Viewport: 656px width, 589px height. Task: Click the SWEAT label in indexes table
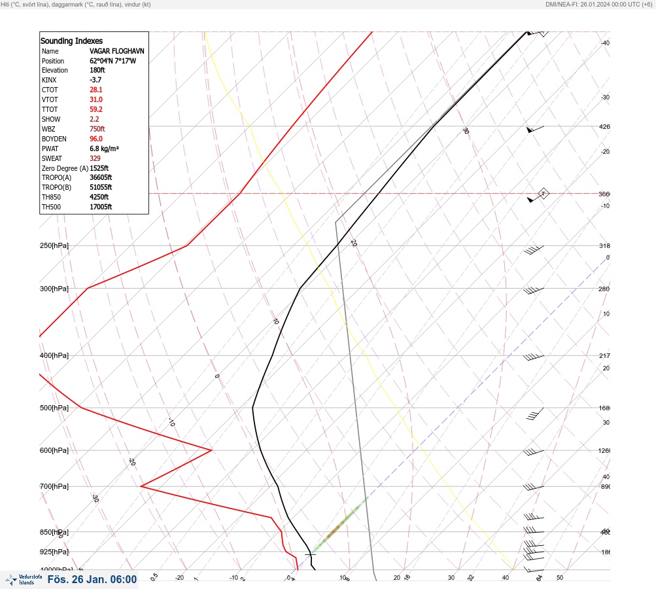pyautogui.click(x=52, y=158)
